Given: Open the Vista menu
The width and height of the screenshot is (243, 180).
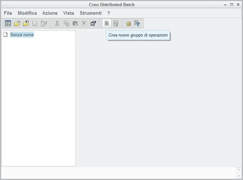Looking at the screenshot, I should click(x=69, y=13).
